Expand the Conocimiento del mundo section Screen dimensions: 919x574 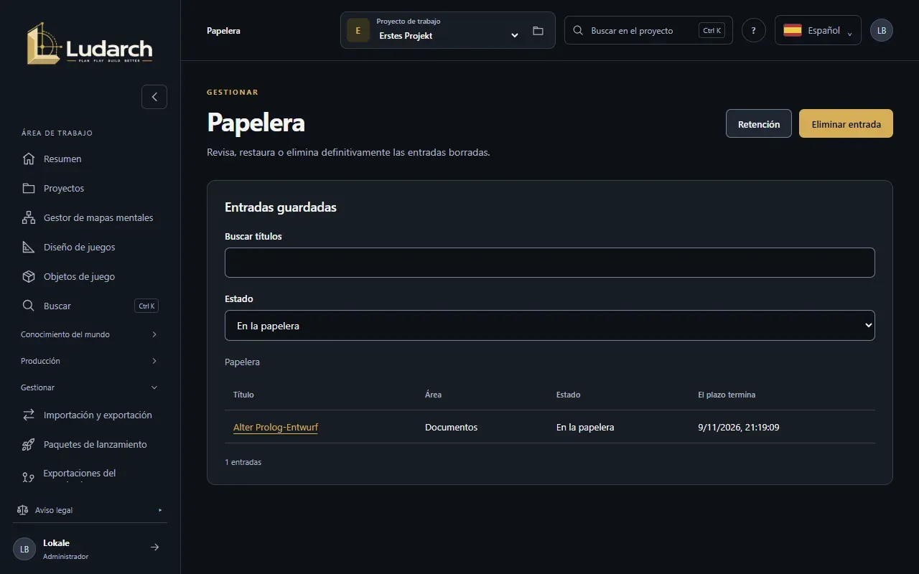pos(90,334)
